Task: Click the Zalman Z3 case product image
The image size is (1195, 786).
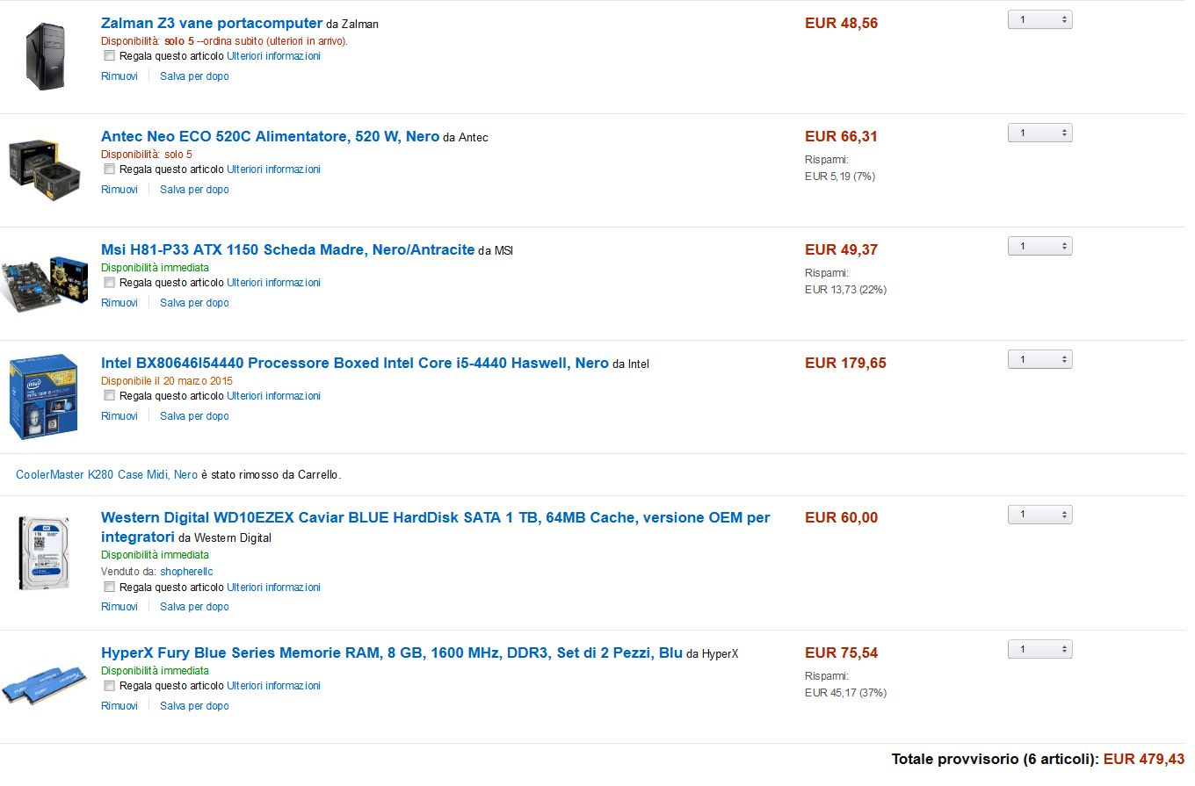Action: [45, 56]
